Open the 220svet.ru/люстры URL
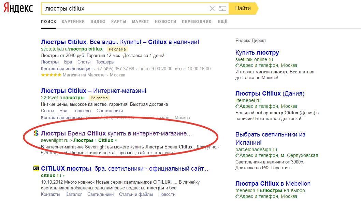 pos(63,98)
